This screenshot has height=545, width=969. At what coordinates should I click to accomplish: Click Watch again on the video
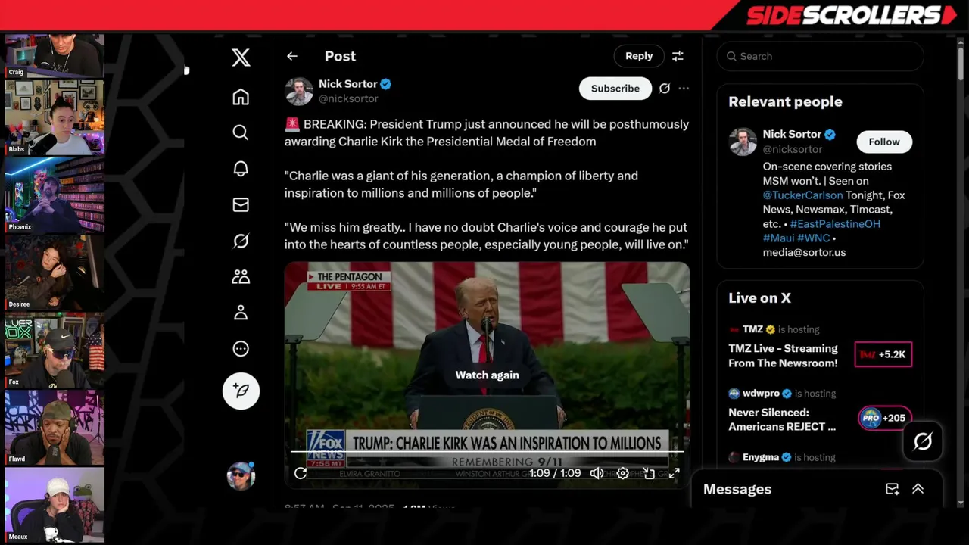point(487,375)
